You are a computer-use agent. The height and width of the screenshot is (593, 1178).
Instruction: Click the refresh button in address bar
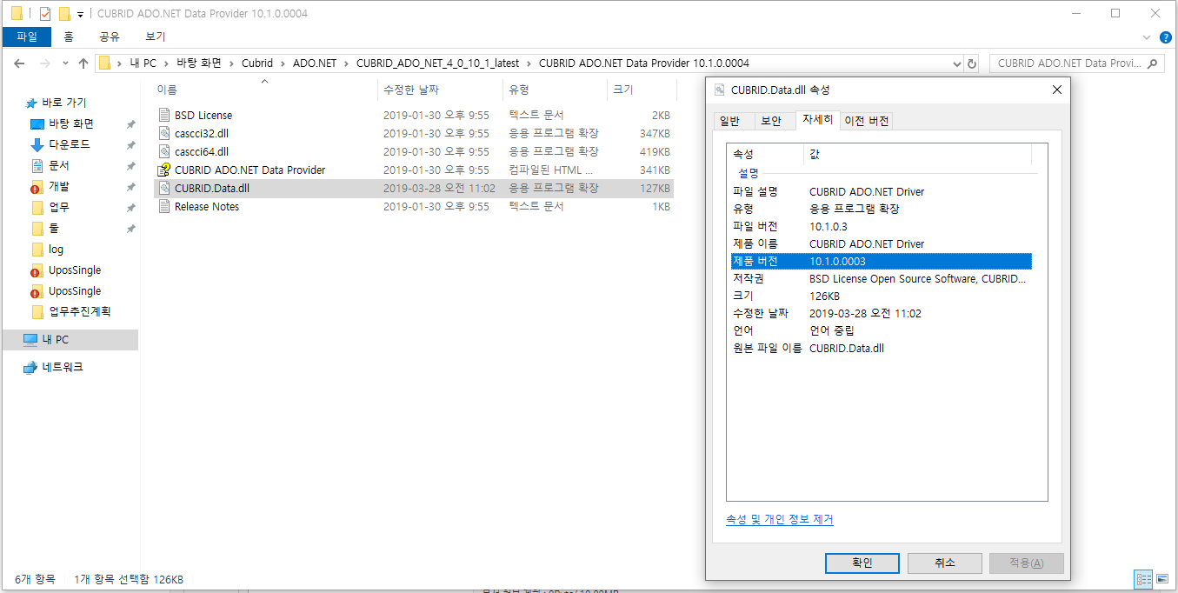972,63
